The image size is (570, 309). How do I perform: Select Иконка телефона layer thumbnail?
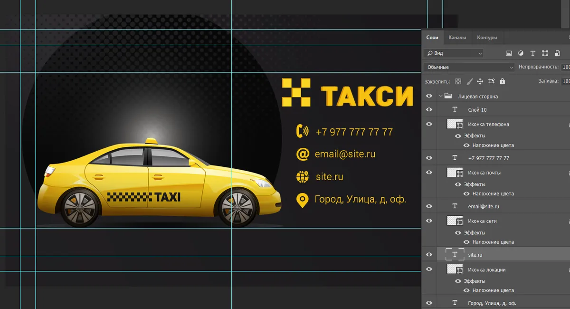click(x=455, y=125)
